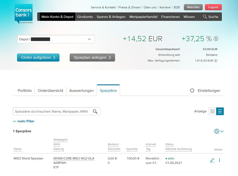The height and width of the screenshot is (176, 238).
Task: Edit the MSCI World Sparplan via pencil icon
Action: click(x=212, y=160)
